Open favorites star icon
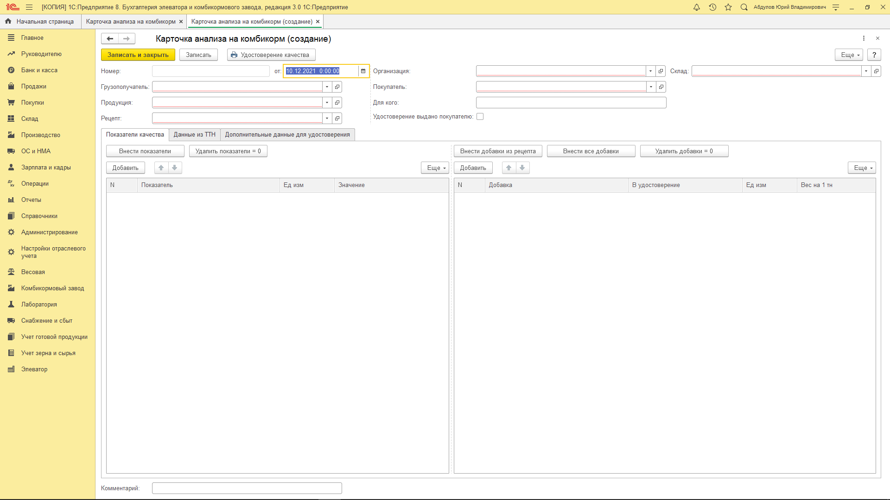 pos(728,7)
